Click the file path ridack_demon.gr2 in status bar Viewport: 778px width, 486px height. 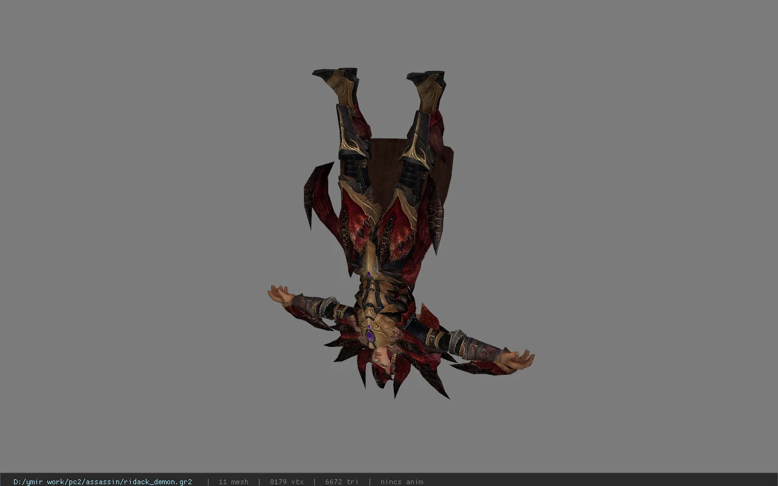pos(103,482)
